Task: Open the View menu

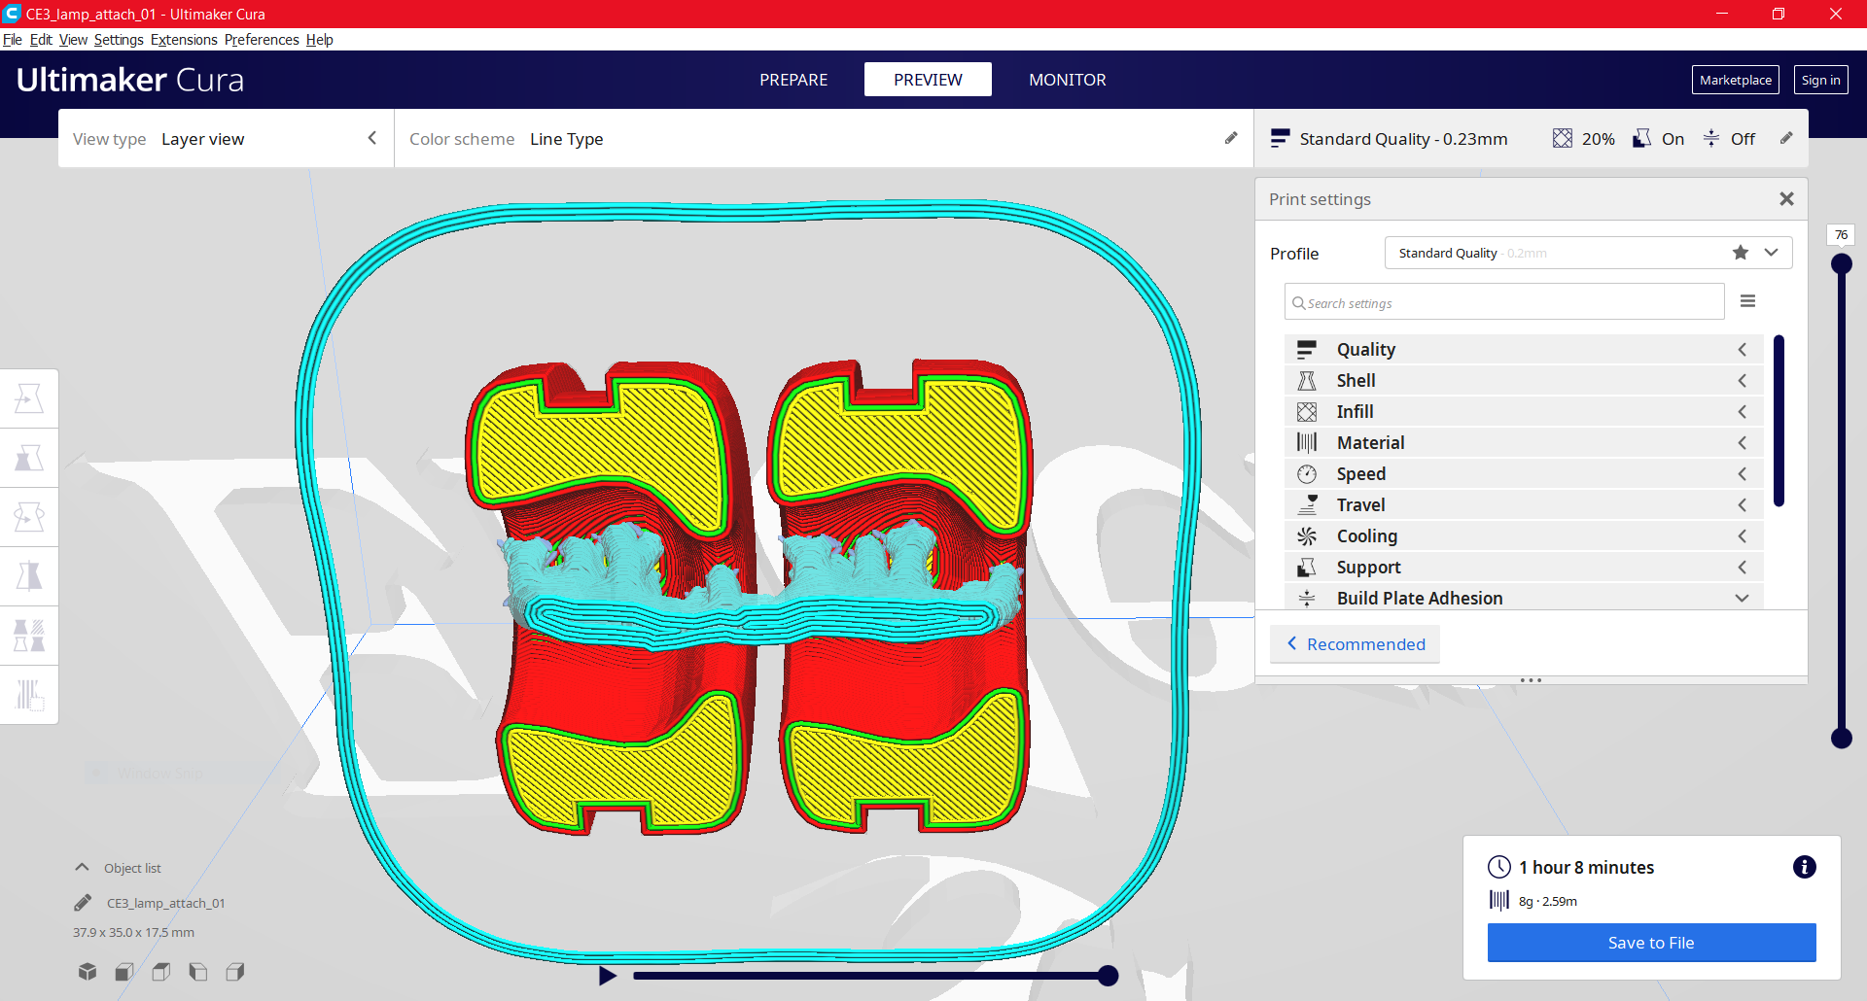Action: (73, 40)
